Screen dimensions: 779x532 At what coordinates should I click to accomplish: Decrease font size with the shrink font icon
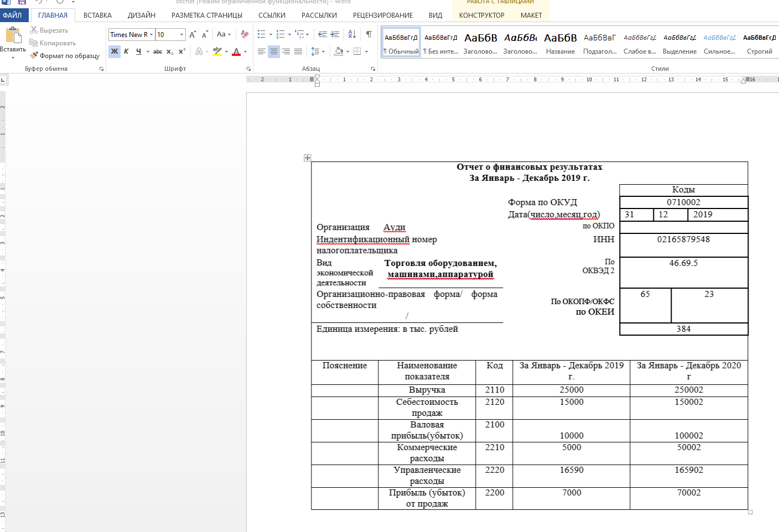pyautogui.click(x=205, y=34)
